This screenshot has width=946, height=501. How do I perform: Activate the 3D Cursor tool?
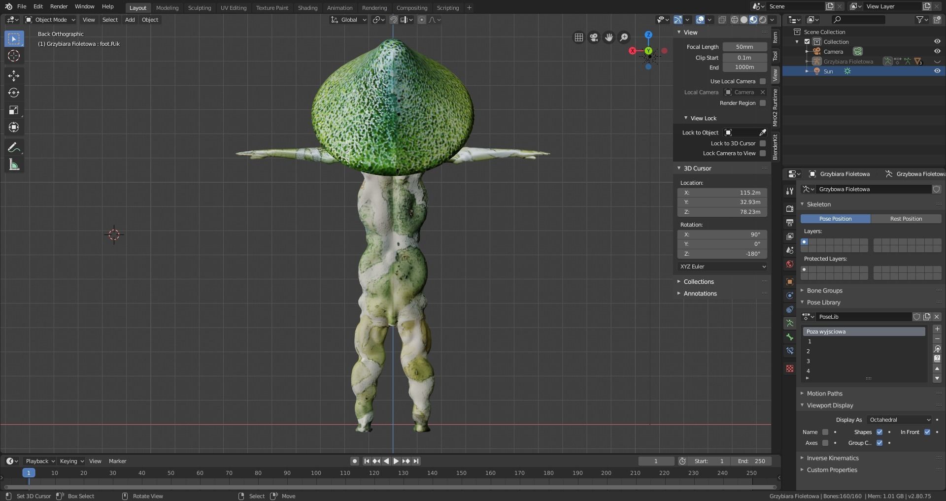[14, 56]
